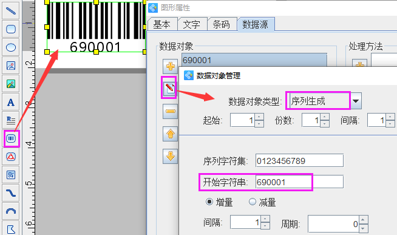The width and height of the screenshot is (397, 235).
Task: Select the barcode object on canvas
Action: point(96,27)
